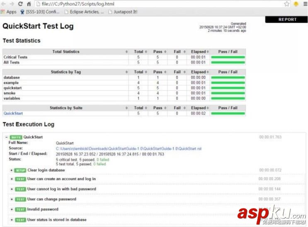Image resolution: width=308 pixels, height=227 pixels.
Task: Open the QuickStart.rst source file link
Action: 129,149
